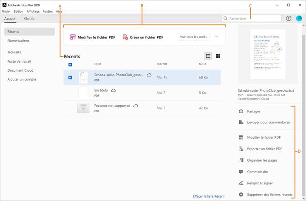Image resolution: width=306 pixels, height=201 pixels.
Task: Click the scrollbar up arrow
Action: coord(303,25)
